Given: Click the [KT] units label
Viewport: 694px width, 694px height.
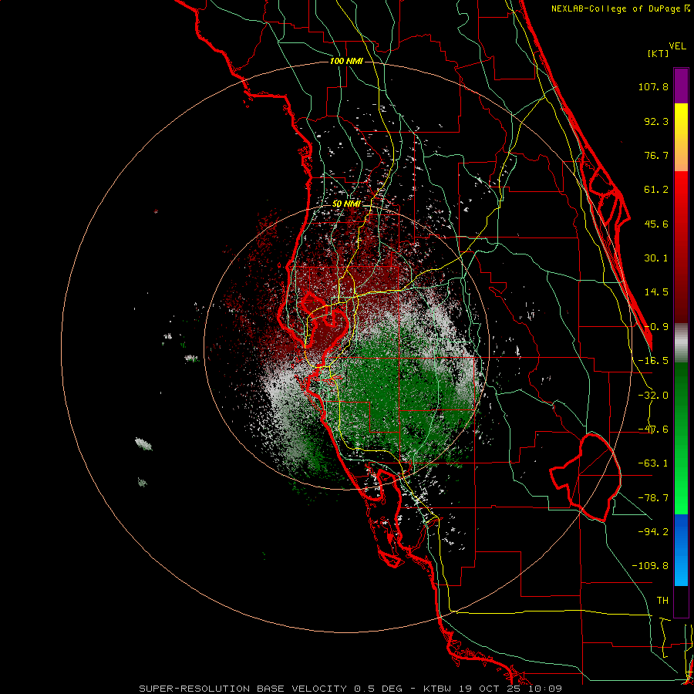Looking at the screenshot, I should (659, 53).
